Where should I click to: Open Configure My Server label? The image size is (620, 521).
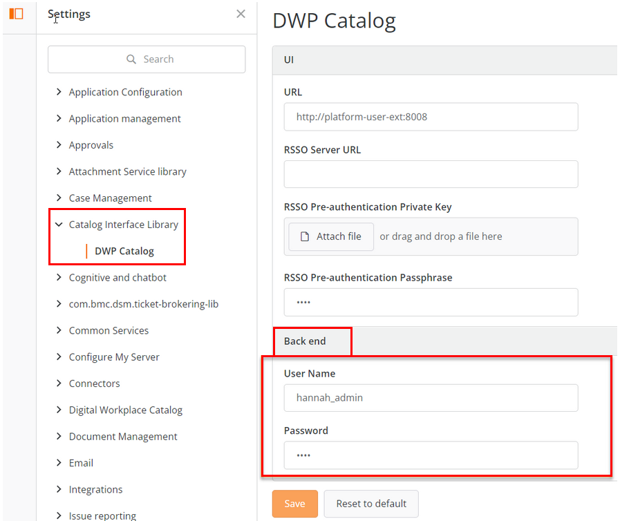tap(114, 357)
